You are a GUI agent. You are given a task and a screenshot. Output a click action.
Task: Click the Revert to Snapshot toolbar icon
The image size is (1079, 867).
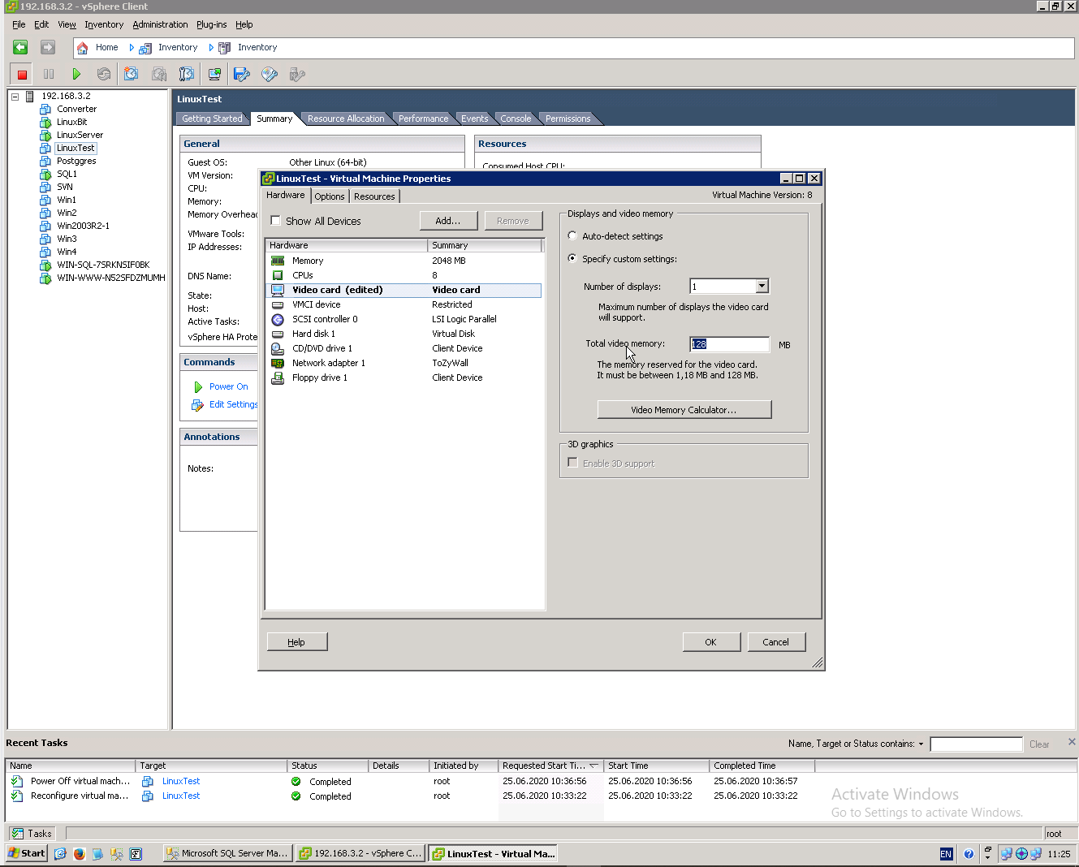point(159,74)
